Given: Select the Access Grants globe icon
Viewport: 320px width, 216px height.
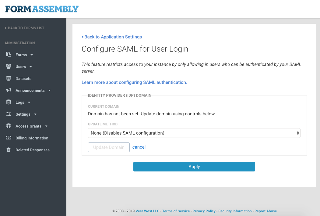Looking at the screenshot, I should point(8,126).
